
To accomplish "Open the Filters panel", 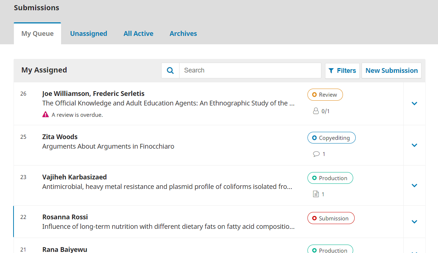I will (x=342, y=71).
